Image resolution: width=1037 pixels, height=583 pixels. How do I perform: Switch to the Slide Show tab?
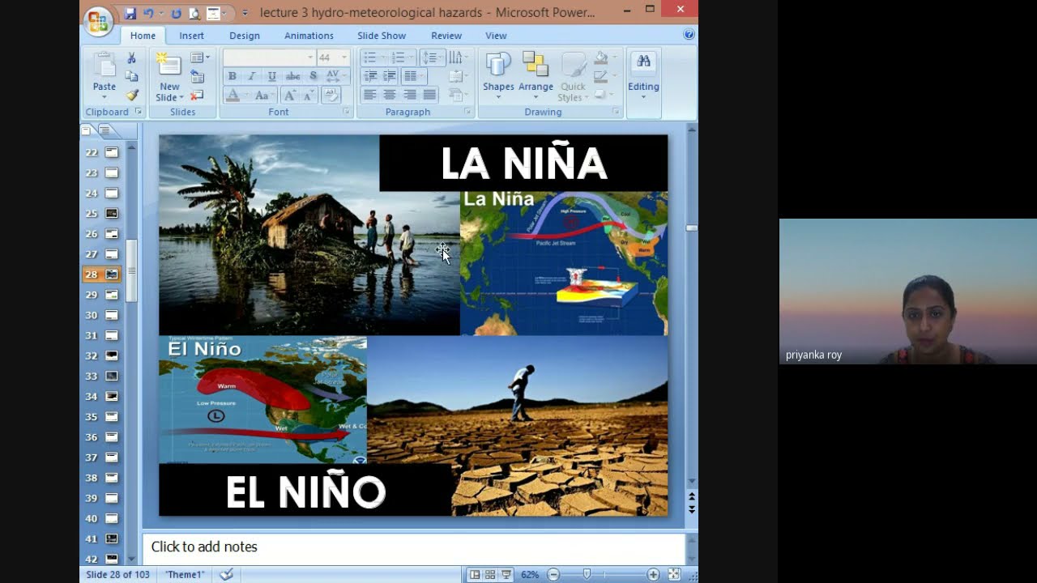click(382, 36)
